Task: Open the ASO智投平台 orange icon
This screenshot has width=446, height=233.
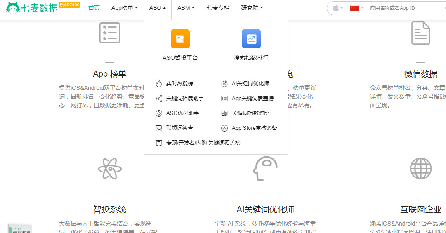Action: pos(180,39)
